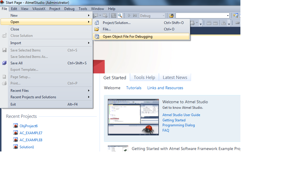
Task: Click the Open Object File For Debugging icon
Action: [x=97, y=37]
